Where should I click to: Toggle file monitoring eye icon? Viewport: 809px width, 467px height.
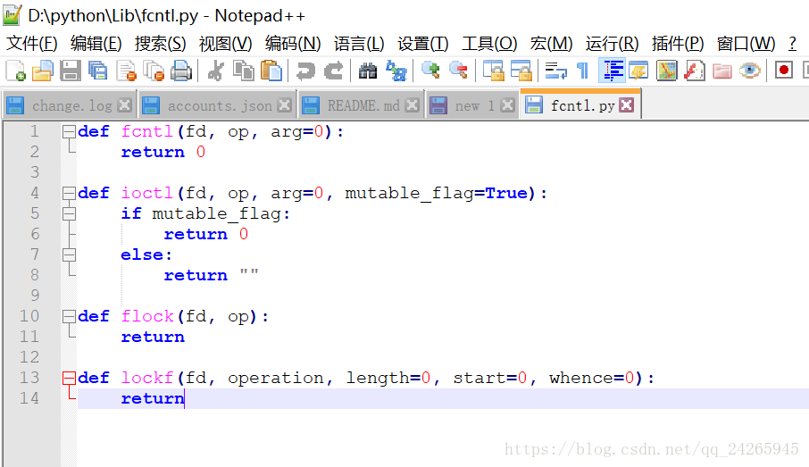coord(750,71)
